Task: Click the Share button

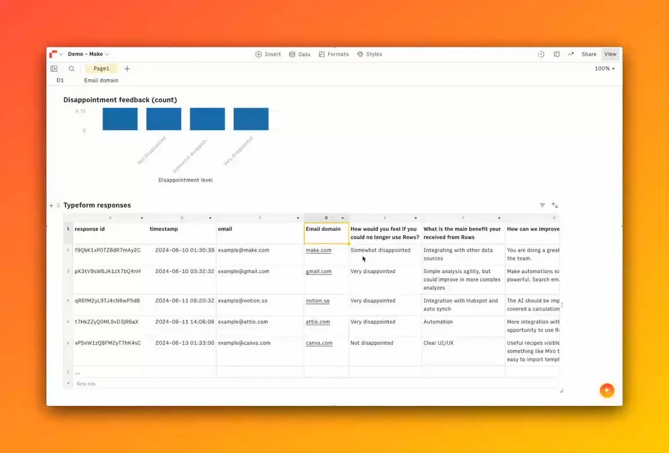Action: coord(589,54)
